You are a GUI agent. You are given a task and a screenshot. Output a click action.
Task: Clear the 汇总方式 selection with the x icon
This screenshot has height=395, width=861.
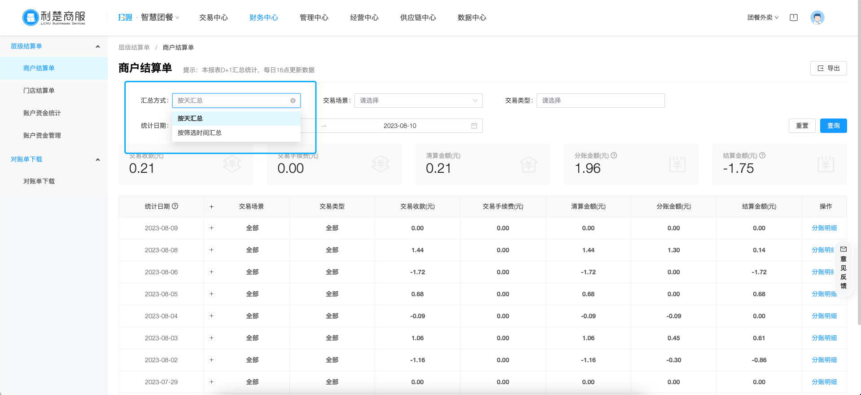(293, 101)
